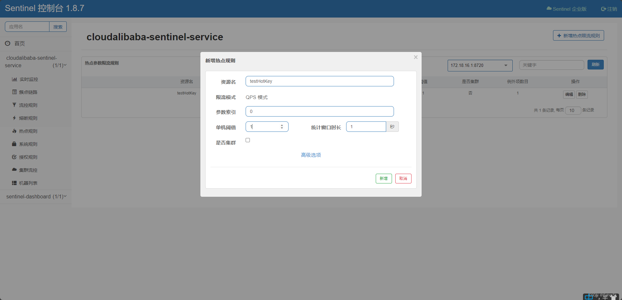Click 新增热点限流规则 button
Screen dimensions: 622x300
pyautogui.click(x=578, y=35)
